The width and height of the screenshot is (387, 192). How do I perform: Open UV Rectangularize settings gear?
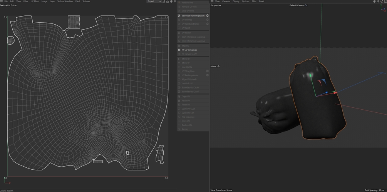coord(207,75)
